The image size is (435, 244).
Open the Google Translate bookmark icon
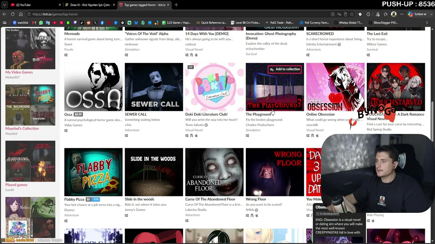[48, 23]
